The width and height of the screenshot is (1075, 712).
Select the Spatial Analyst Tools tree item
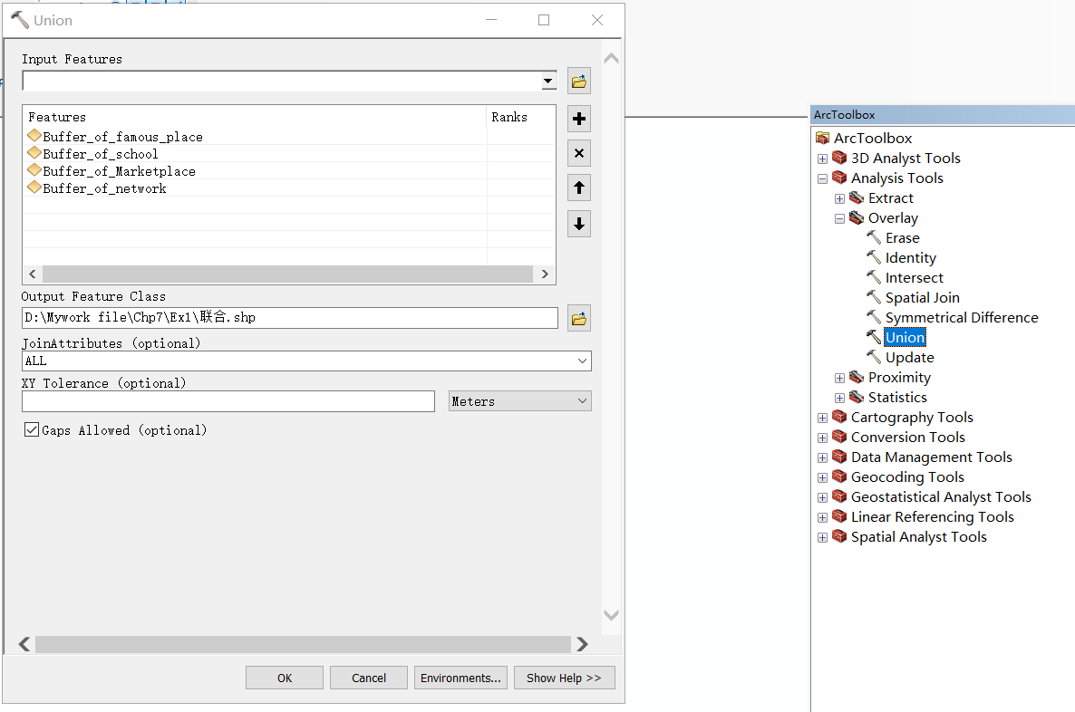coord(919,537)
